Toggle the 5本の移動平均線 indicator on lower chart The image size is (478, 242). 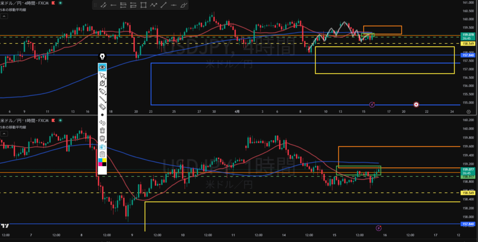click(13, 127)
